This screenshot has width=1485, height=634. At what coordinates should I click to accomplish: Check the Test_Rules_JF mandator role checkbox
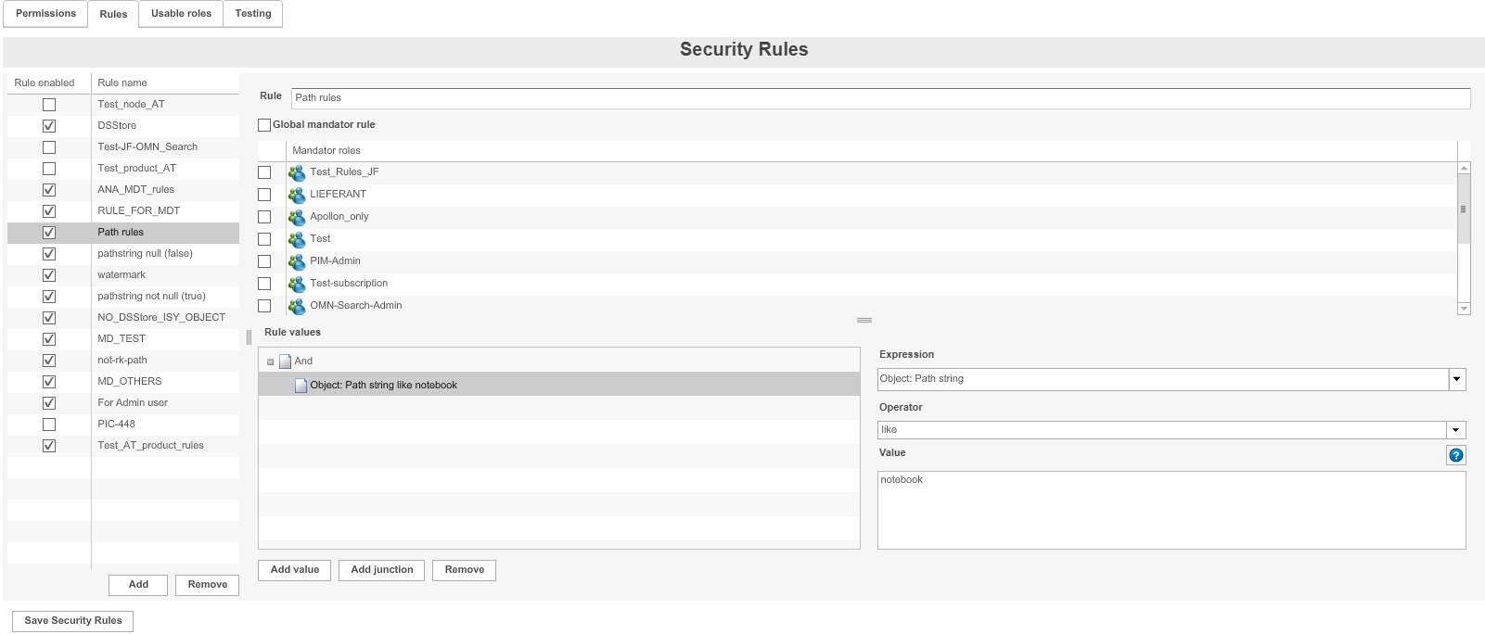point(264,172)
